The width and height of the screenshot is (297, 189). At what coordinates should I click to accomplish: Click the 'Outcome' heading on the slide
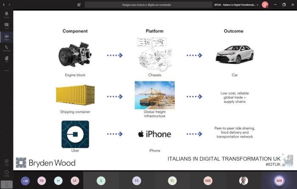coord(233,31)
